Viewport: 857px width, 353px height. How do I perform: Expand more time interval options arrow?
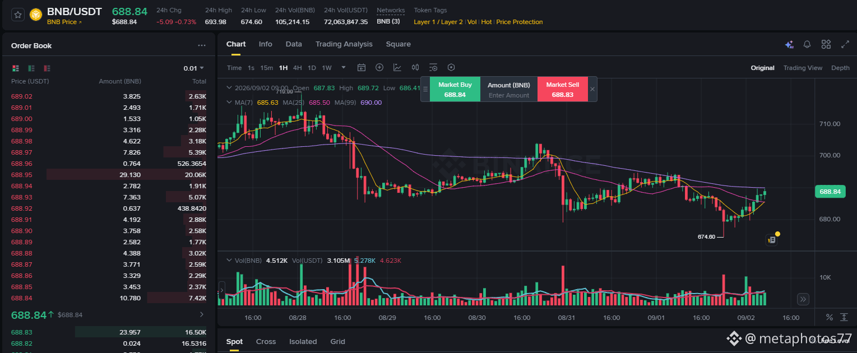(344, 68)
